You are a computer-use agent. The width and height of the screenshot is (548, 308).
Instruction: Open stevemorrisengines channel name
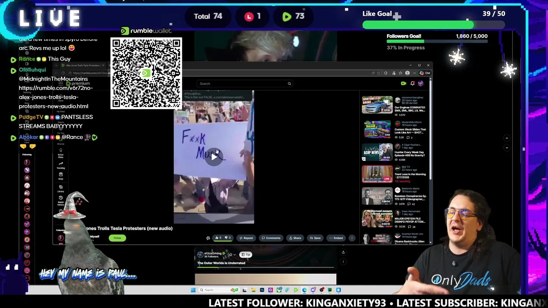[x=413, y=98]
